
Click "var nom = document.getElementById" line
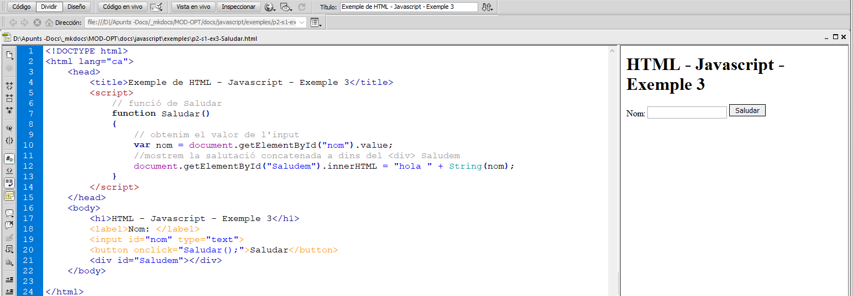pos(263,145)
